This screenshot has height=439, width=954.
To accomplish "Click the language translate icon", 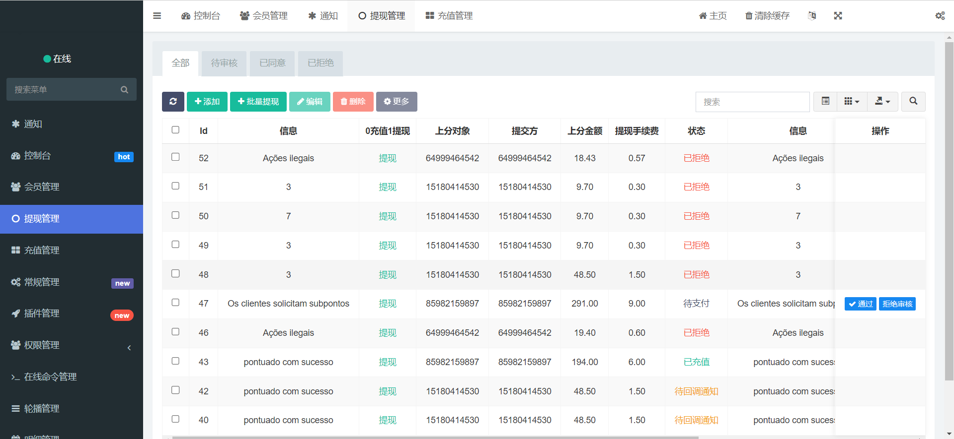I will click(x=812, y=16).
